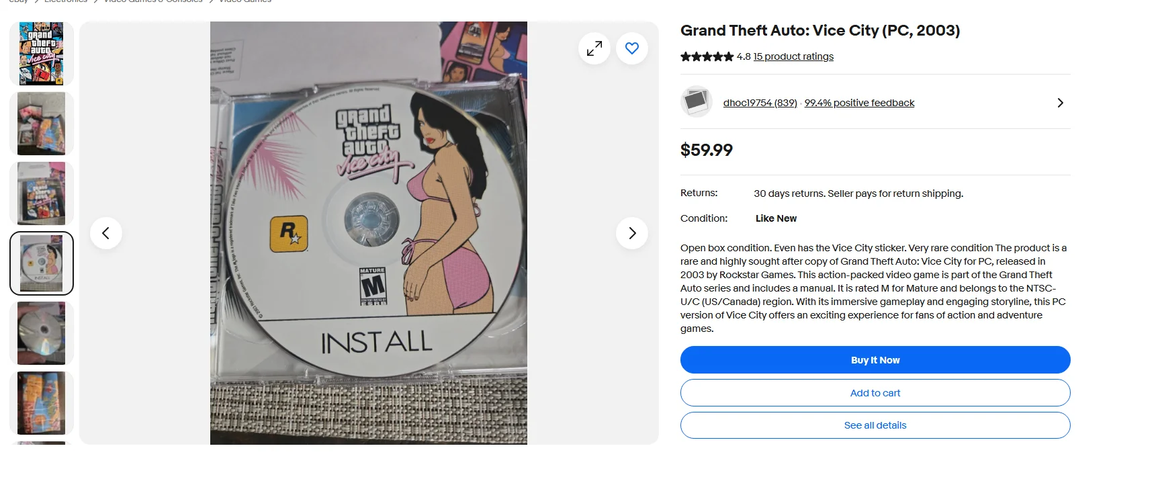Image resolution: width=1158 pixels, height=477 pixels.
Task: Select the third thumbnail with boxed game
Action: point(42,193)
